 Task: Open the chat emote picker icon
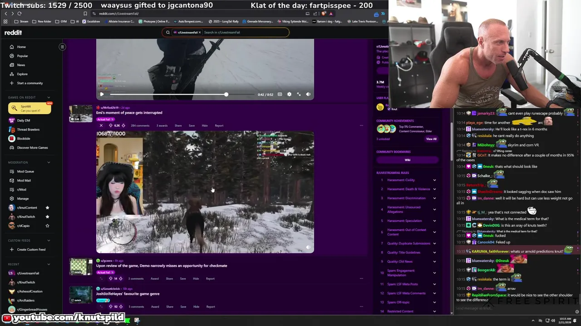(577, 312)
